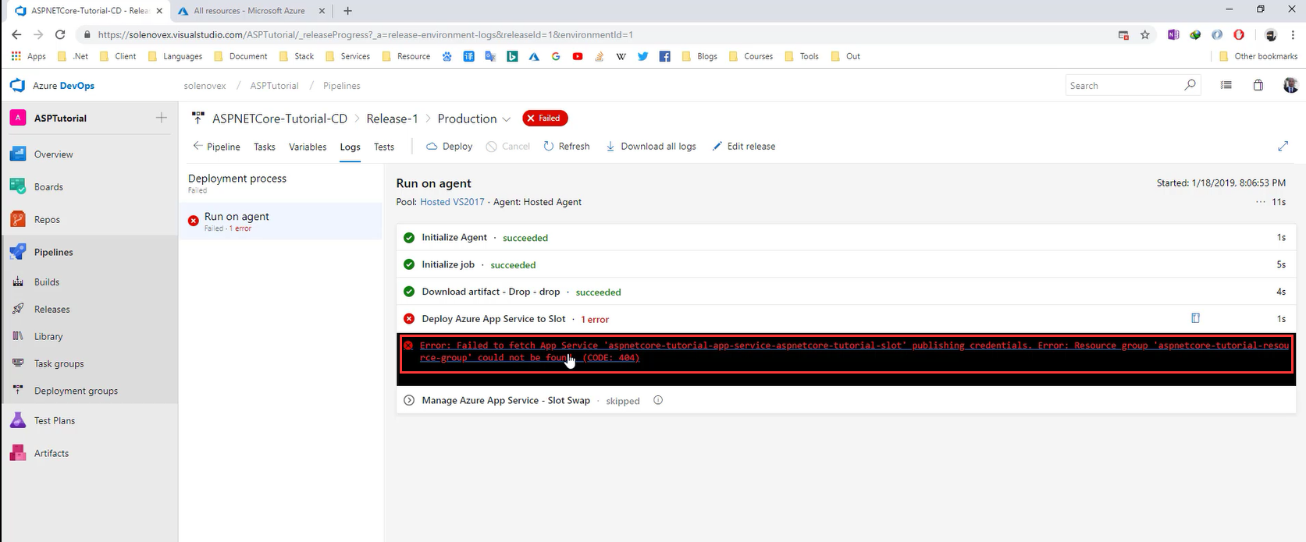The height and width of the screenshot is (542, 1306).
Task: Go to Release-1 in the breadcrumb
Action: coord(392,119)
